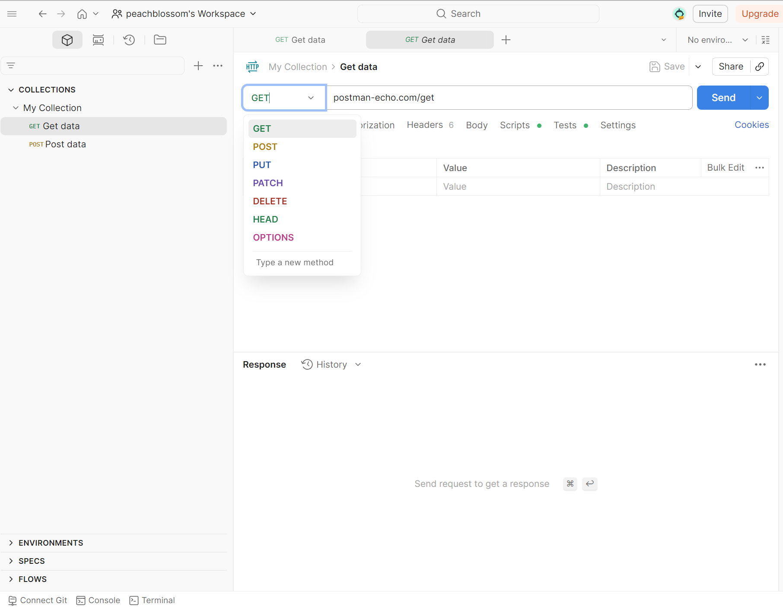Choose PUT from method list
Viewport: 783px width, 607px height.
point(302,165)
